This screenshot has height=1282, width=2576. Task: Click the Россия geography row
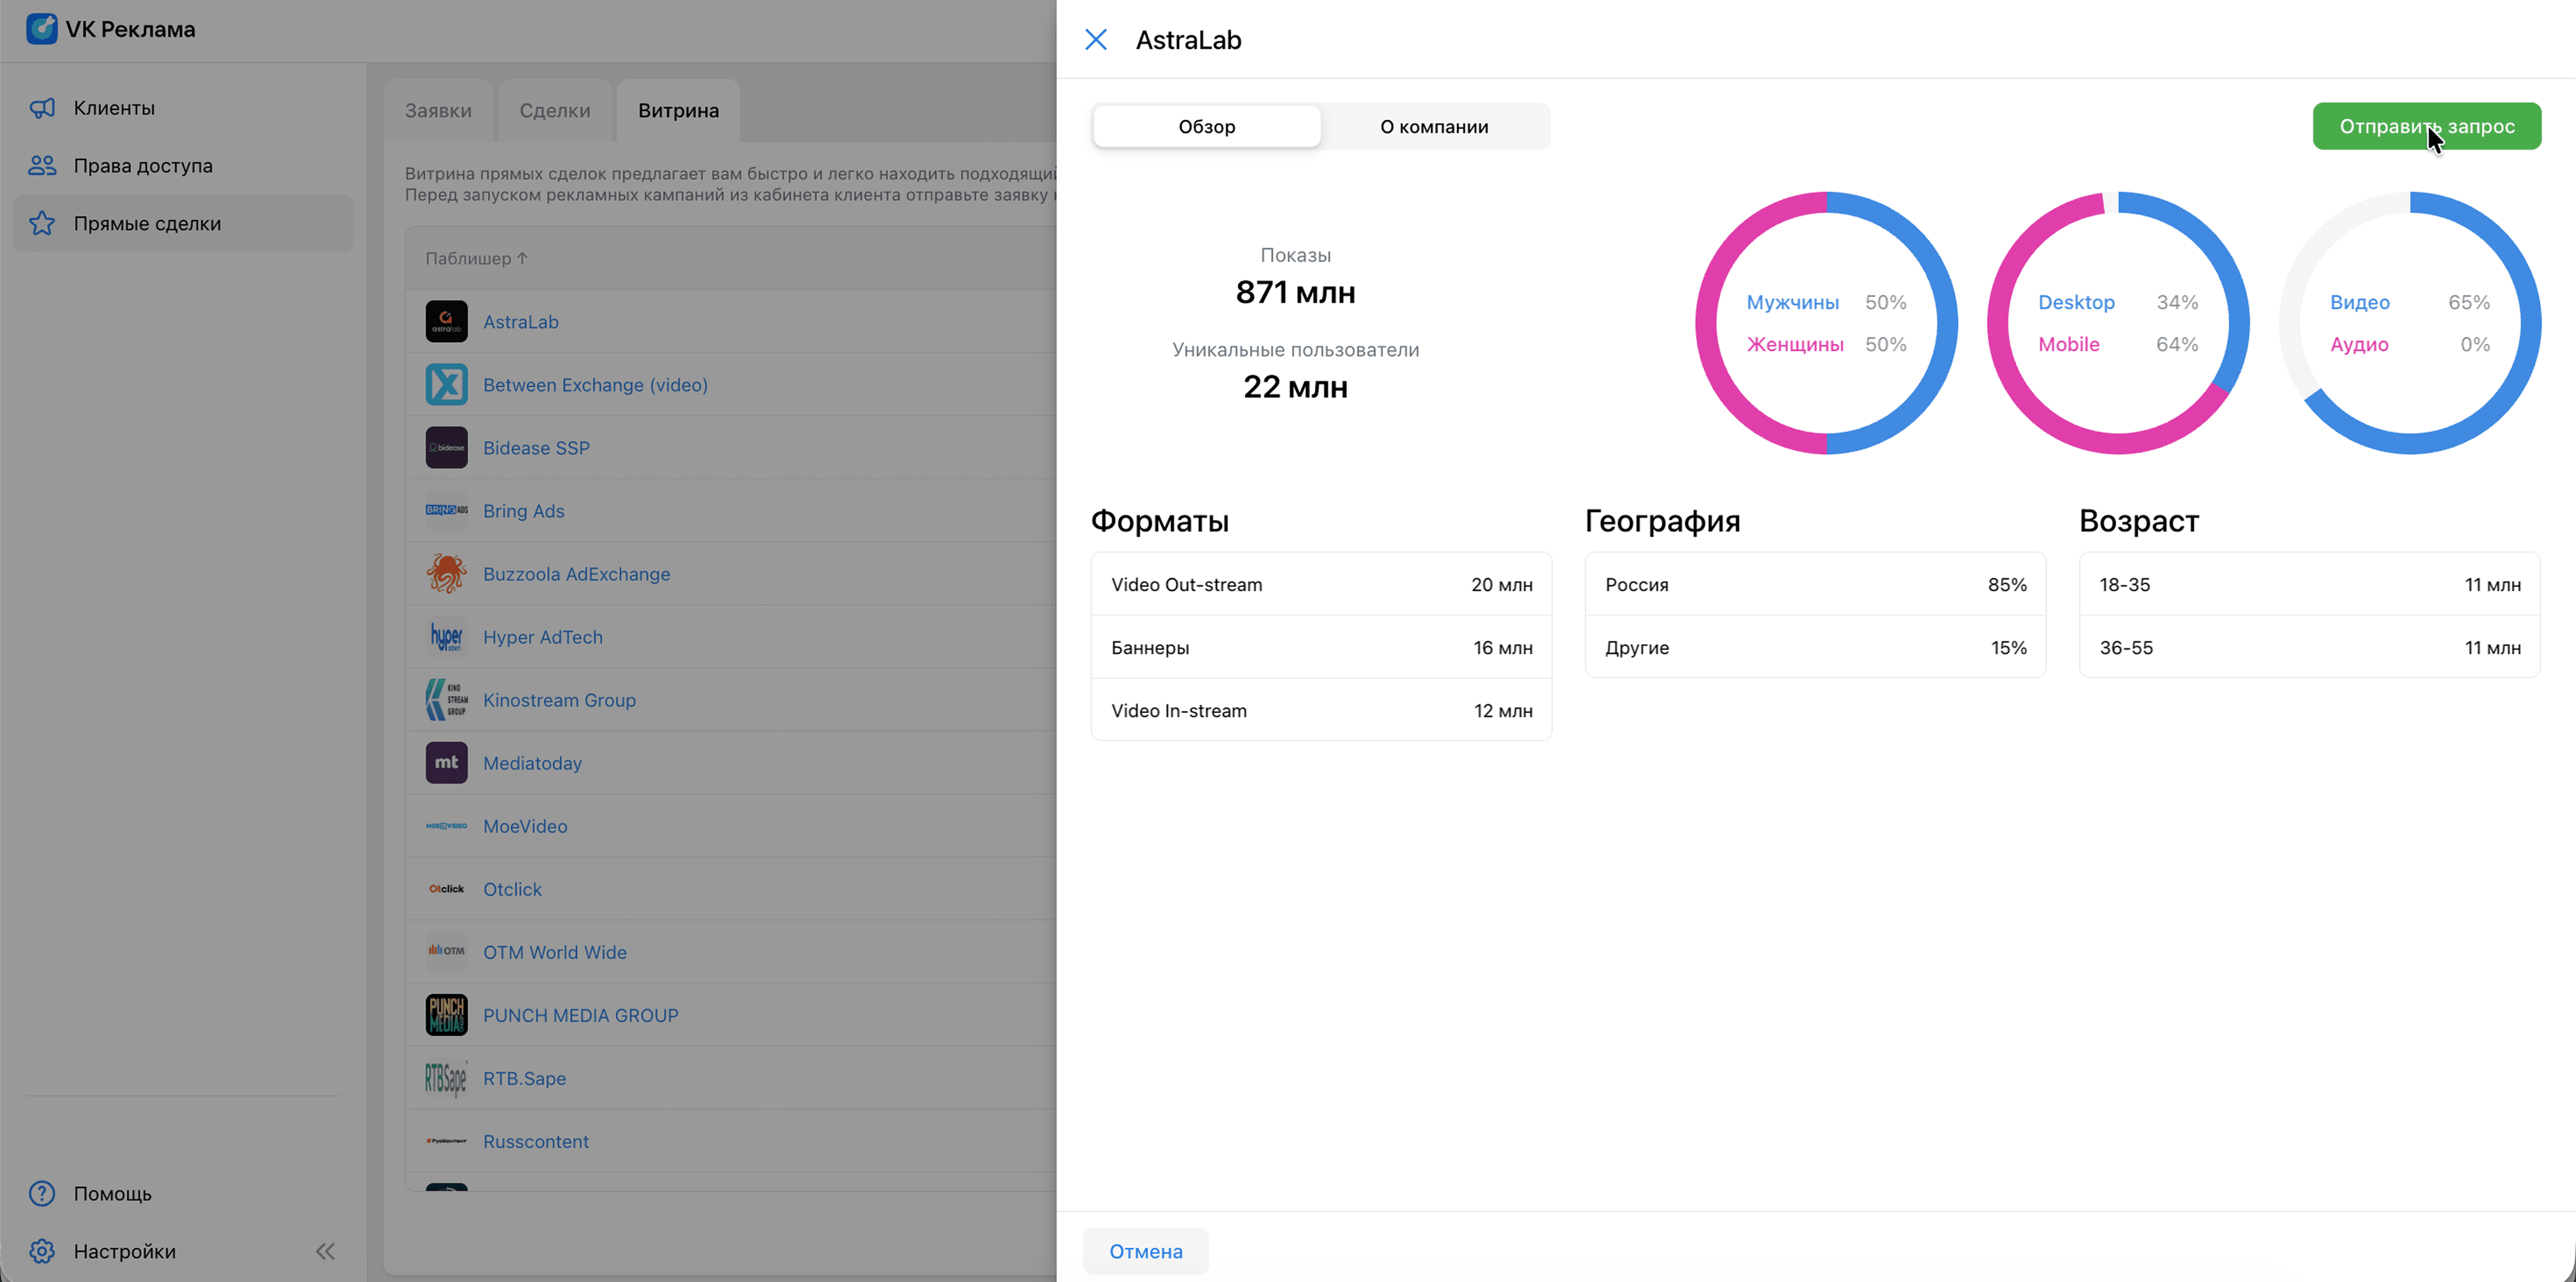click(x=1815, y=584)
